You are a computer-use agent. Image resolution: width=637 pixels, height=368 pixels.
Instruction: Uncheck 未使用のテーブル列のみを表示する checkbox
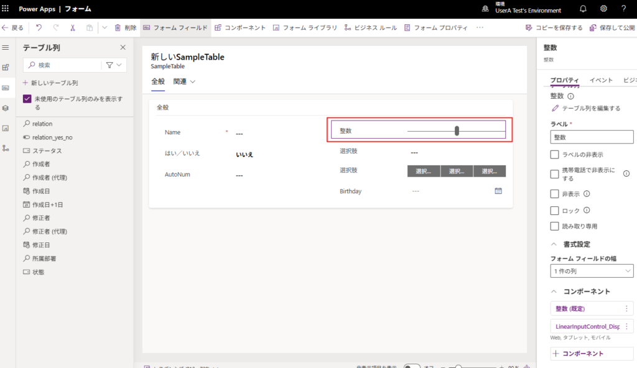coord(27,99)
